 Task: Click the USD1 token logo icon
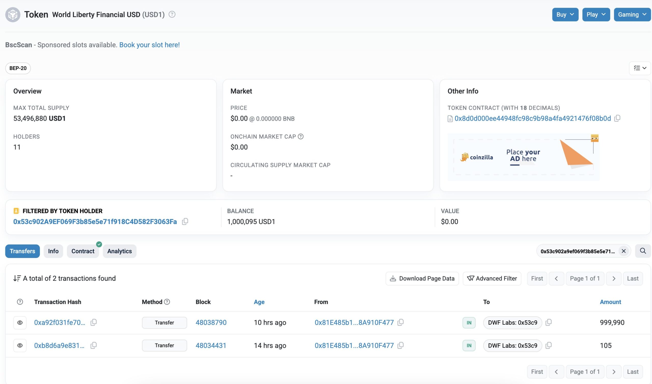pos(13,15)
